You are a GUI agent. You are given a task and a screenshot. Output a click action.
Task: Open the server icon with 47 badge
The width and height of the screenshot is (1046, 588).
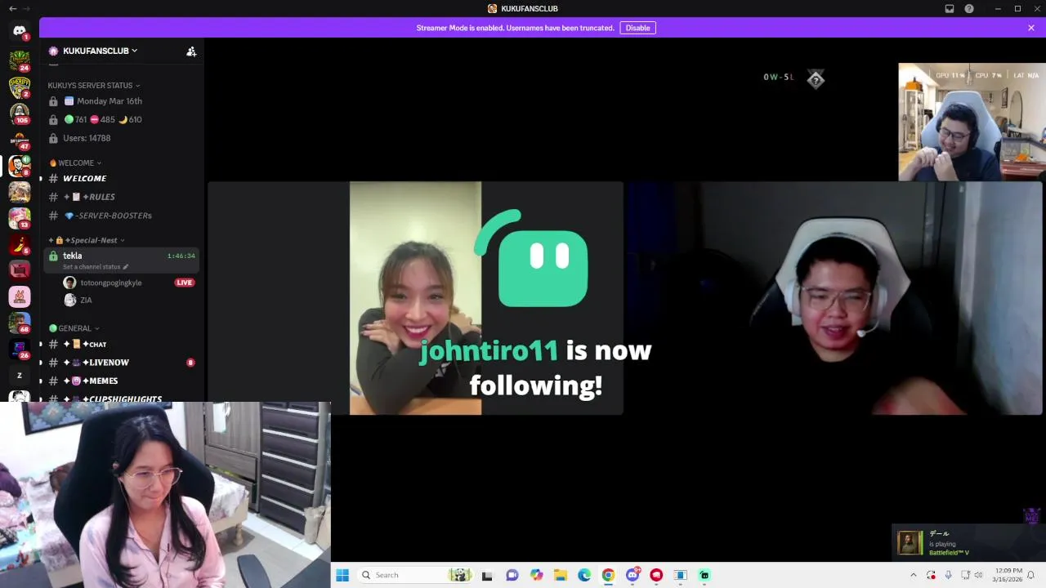pyautogui.click(x=20, y=139)
